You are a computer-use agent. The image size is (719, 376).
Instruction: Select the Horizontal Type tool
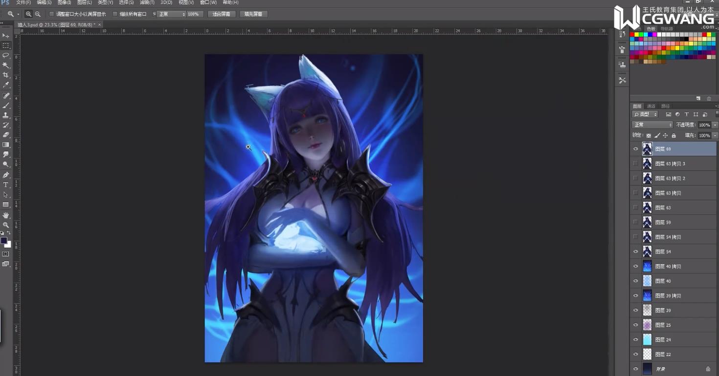point(6,185)
